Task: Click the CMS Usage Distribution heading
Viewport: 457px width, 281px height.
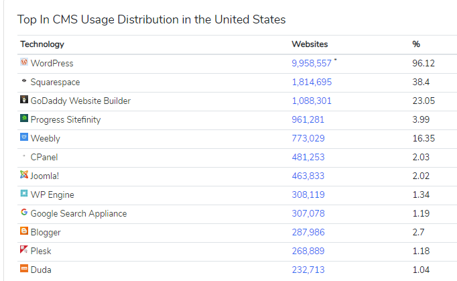Action: [151, 19]
